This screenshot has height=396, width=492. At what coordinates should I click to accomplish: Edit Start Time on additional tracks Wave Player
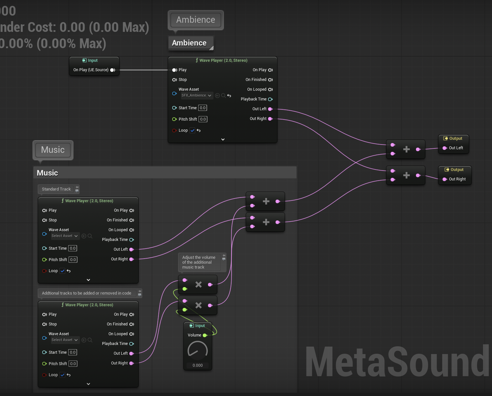tap(72, 352)
